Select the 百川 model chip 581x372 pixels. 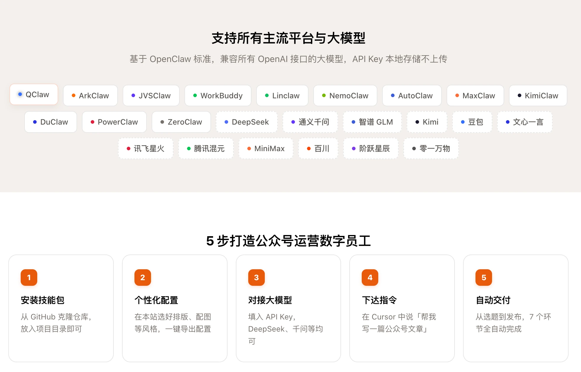pos(318,149)
